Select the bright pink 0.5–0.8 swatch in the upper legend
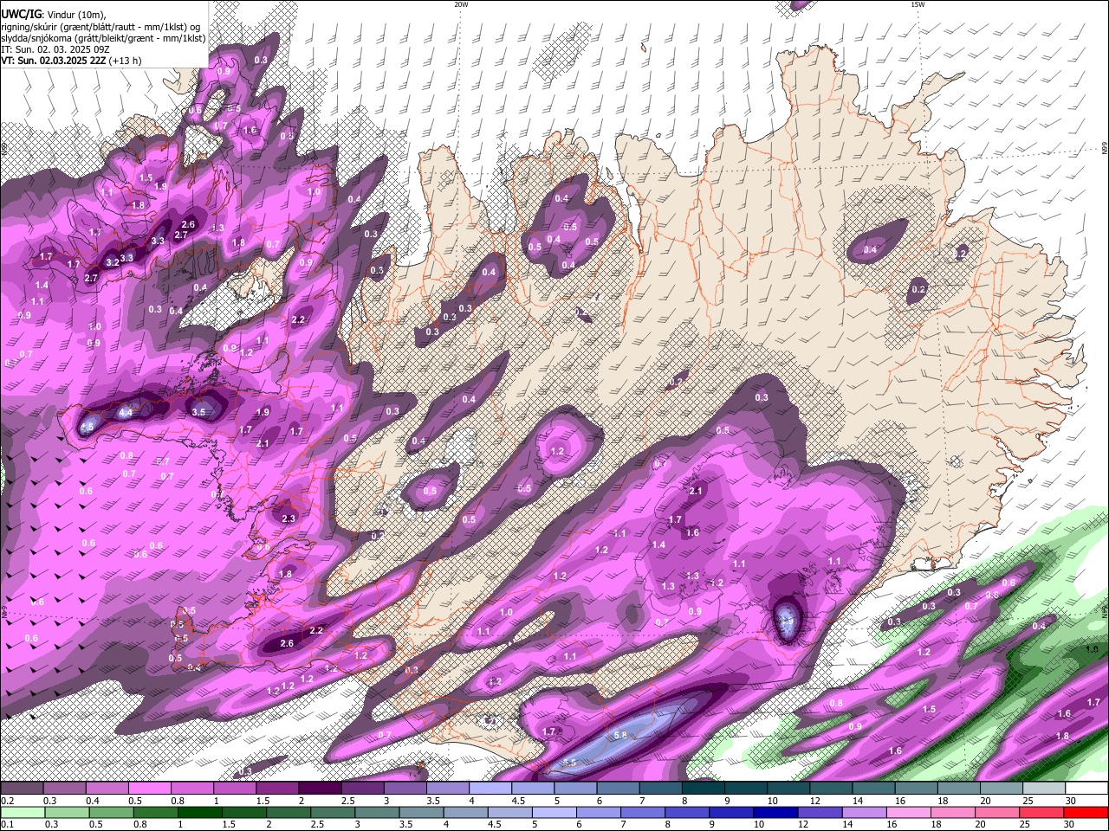1109x831 pixels. click(150, 789)
